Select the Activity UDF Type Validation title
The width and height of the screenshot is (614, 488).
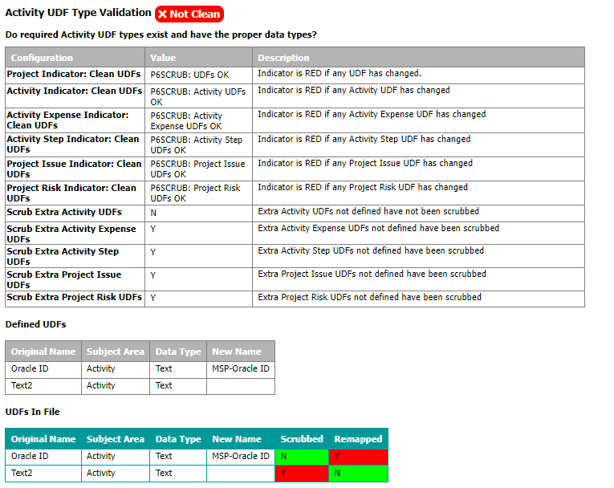click(x=78, y=13)
